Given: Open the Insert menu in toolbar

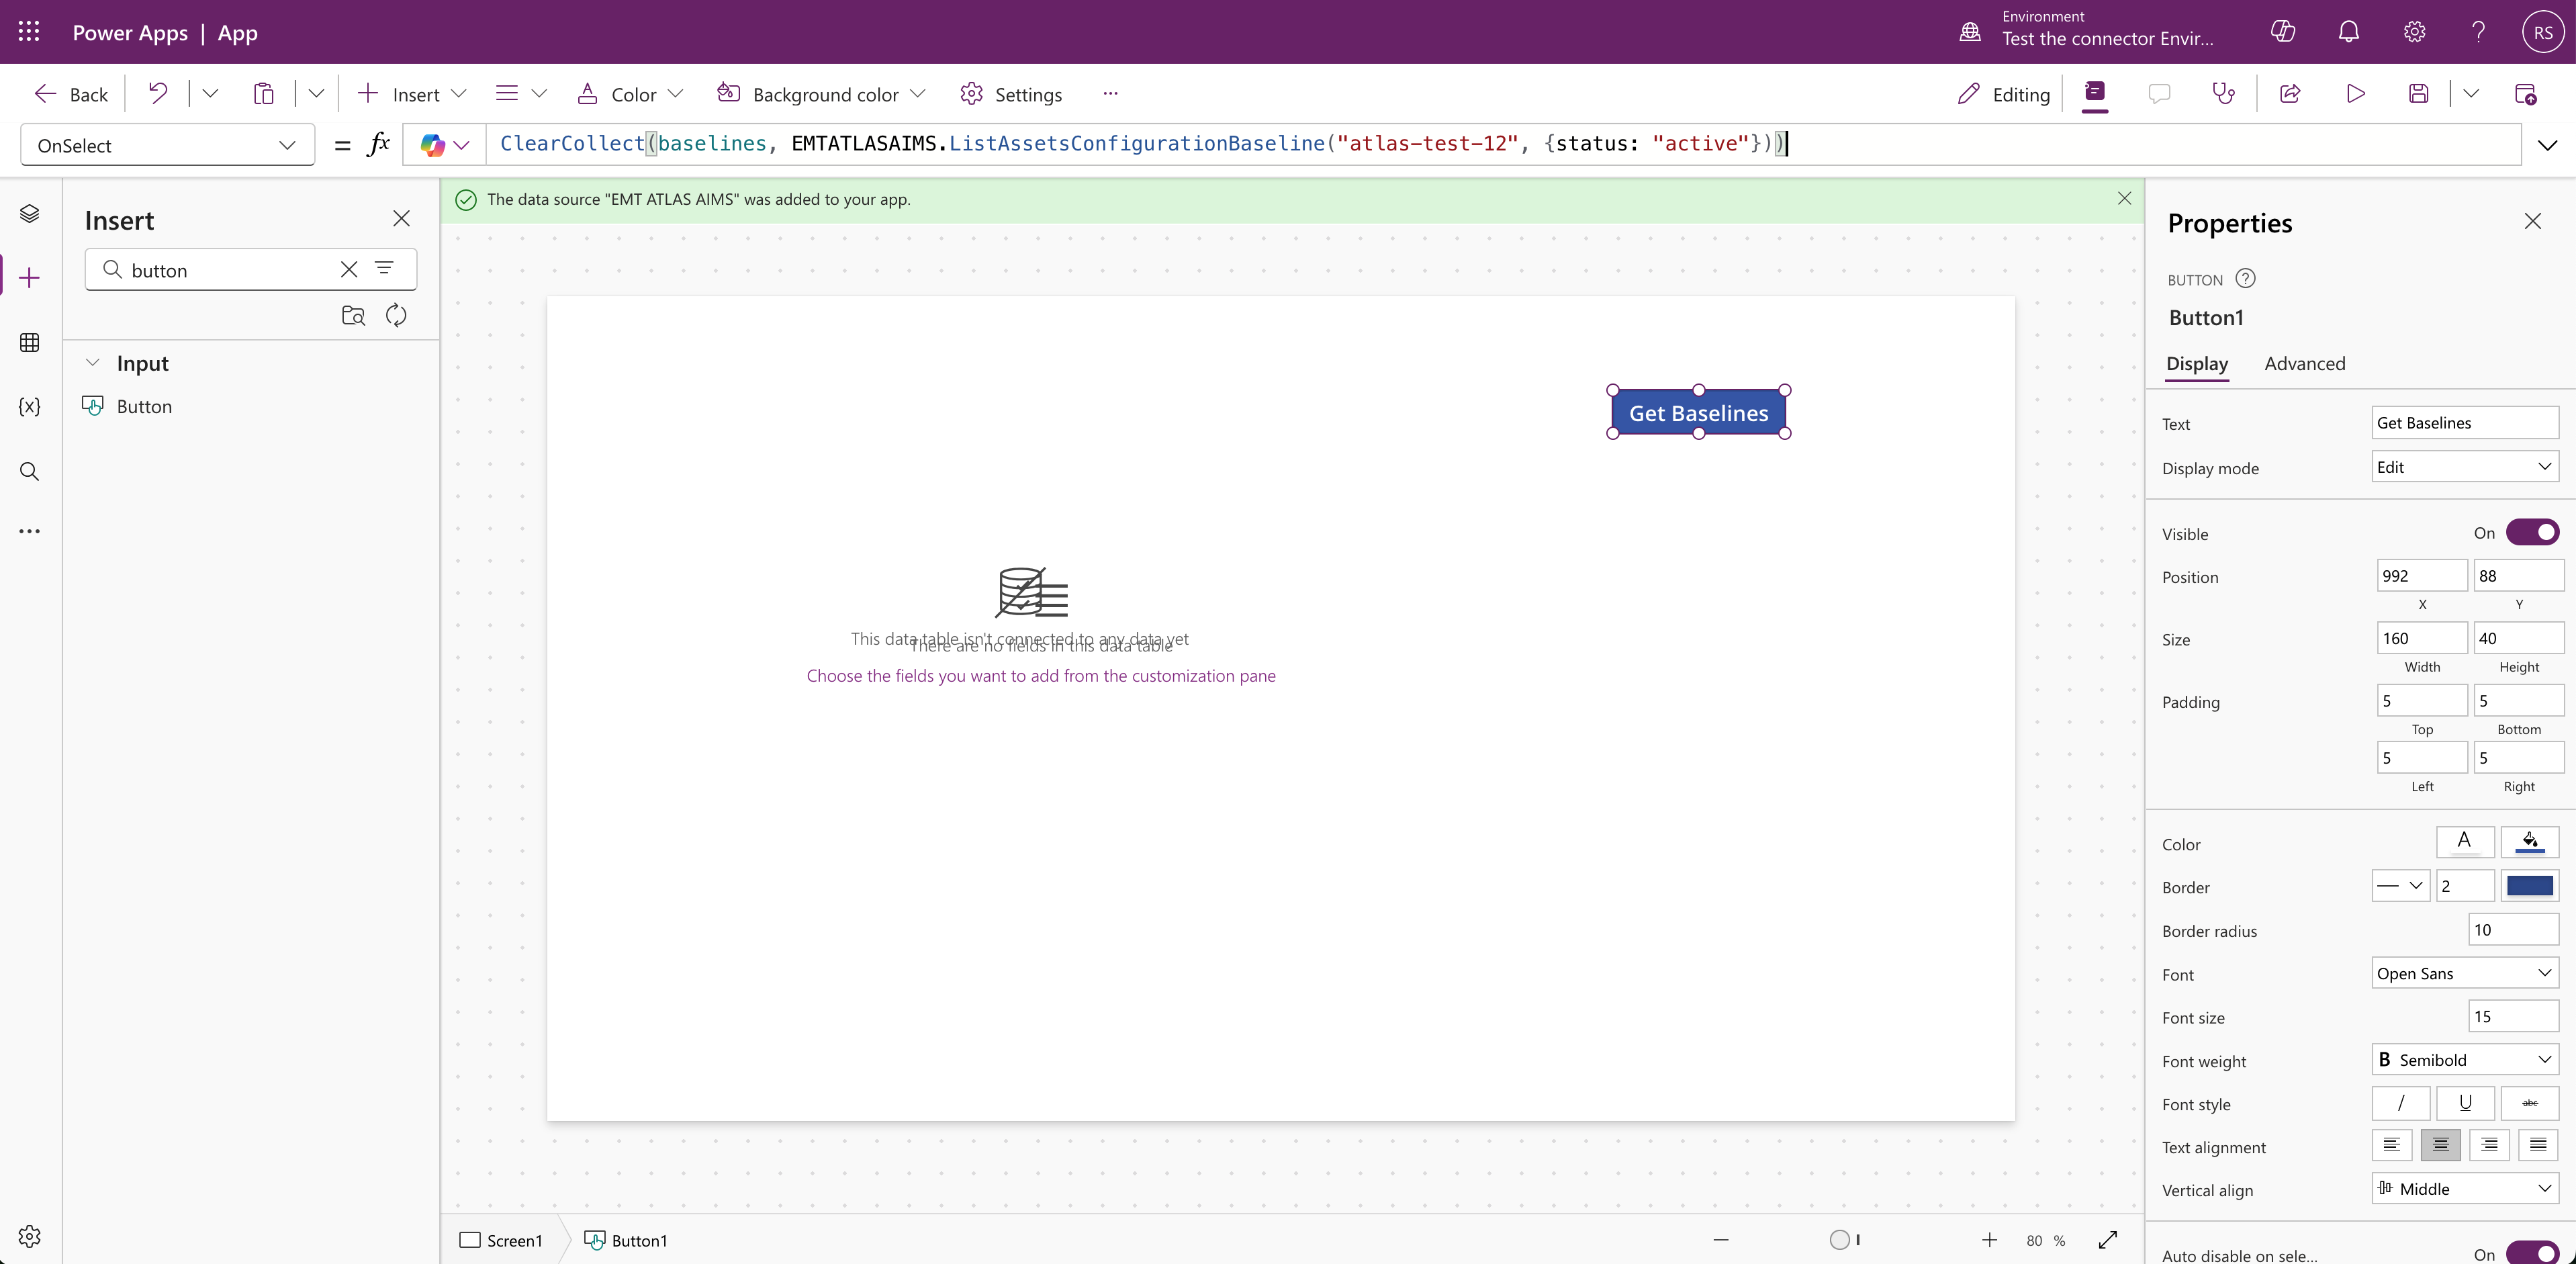Looking at the screenshot, I should tap(413, 94).
